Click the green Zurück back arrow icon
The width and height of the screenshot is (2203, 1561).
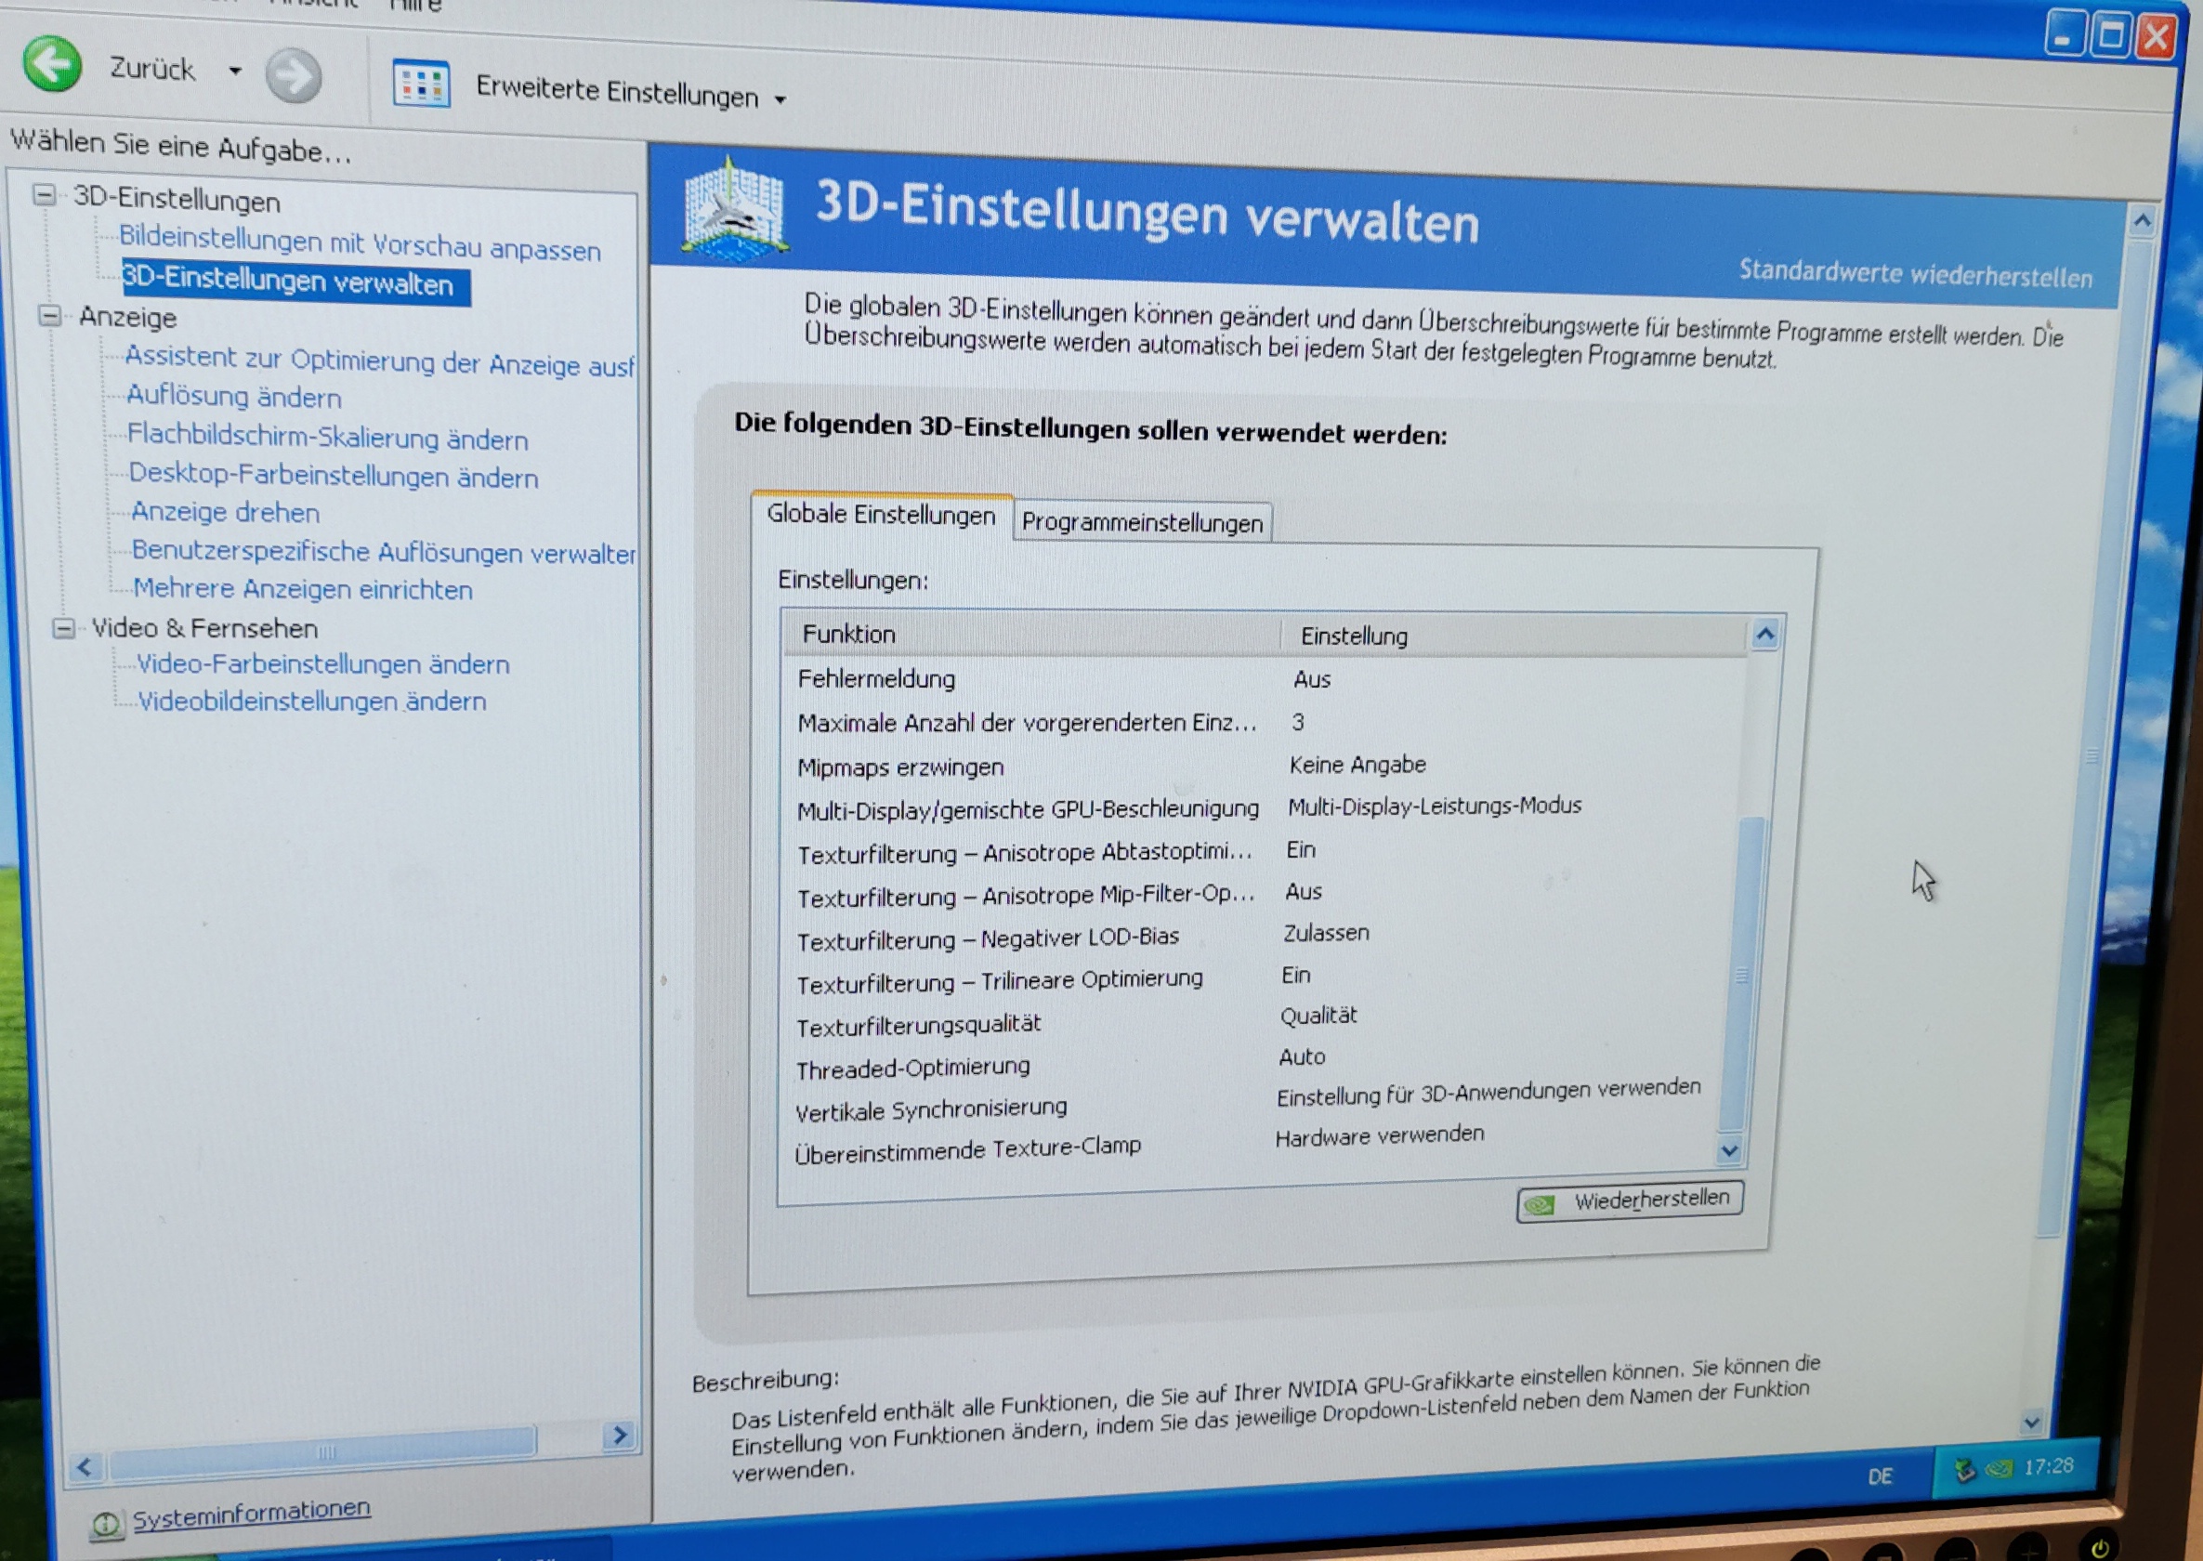[52, 65]
